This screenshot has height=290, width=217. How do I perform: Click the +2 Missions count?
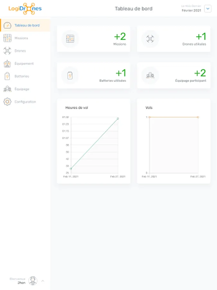120,36
